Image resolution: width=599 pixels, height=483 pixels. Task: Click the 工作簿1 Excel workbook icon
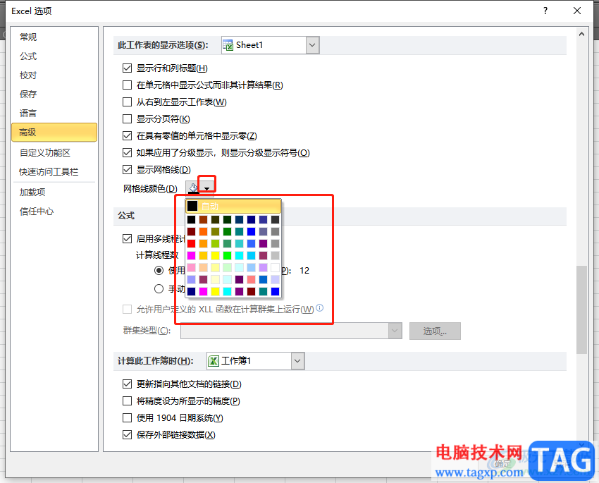click(x=214, y=361)
